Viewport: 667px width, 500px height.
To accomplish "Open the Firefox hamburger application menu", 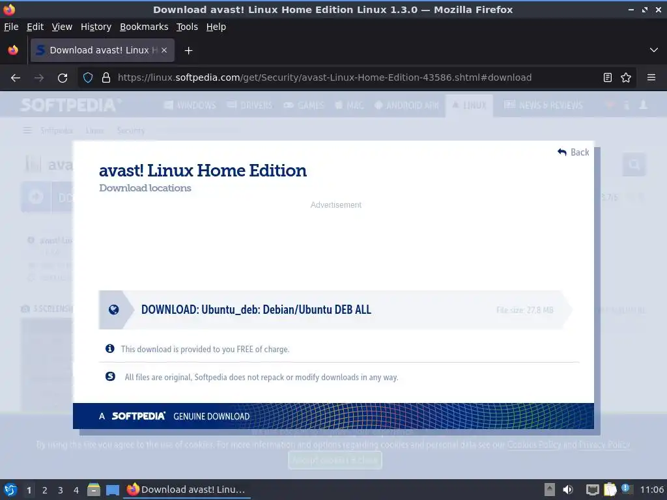I will pos(651,77).
